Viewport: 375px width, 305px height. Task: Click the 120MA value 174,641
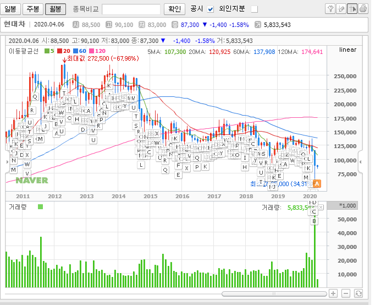pos(312,52)
